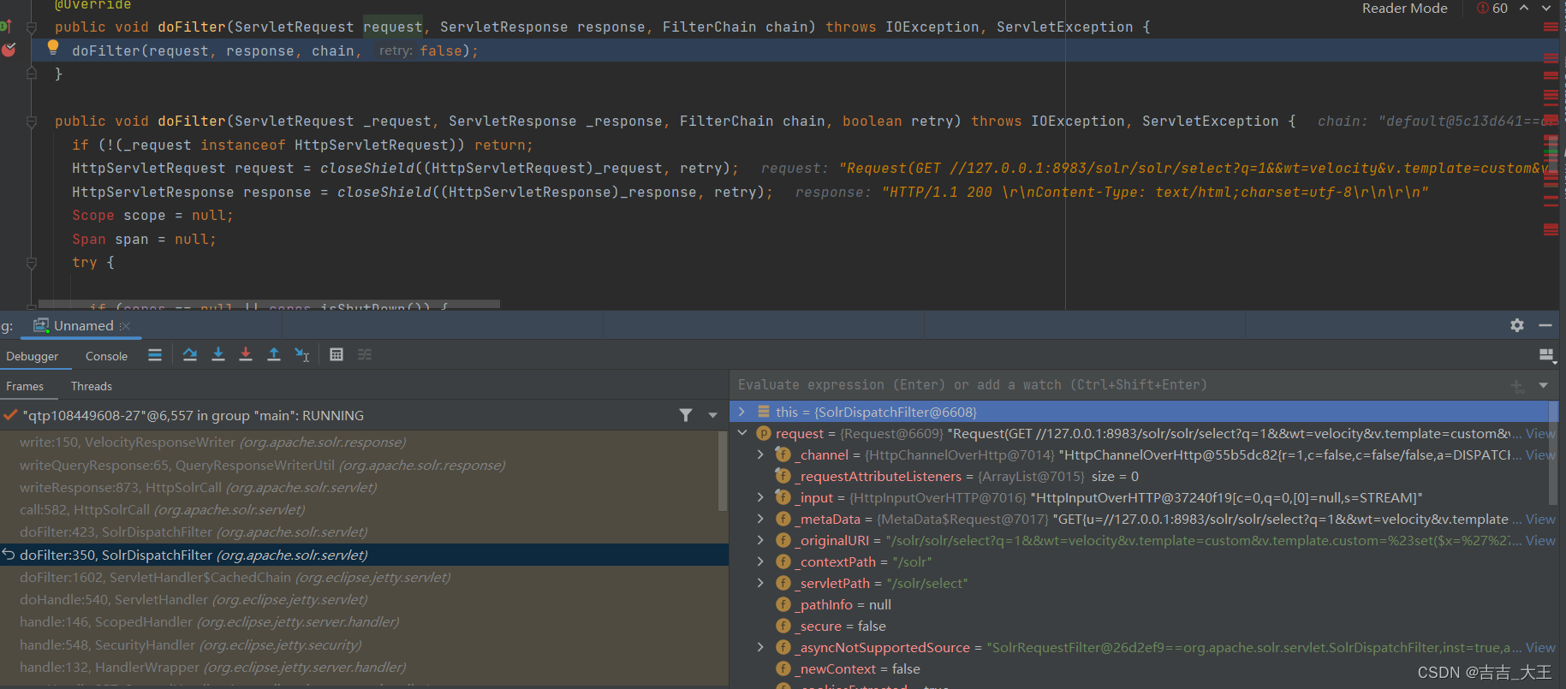Click the Unnamed run configuration icon
1566x689 pixels.
click(41, 325)
